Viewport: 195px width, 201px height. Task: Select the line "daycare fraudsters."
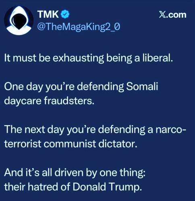49,101
